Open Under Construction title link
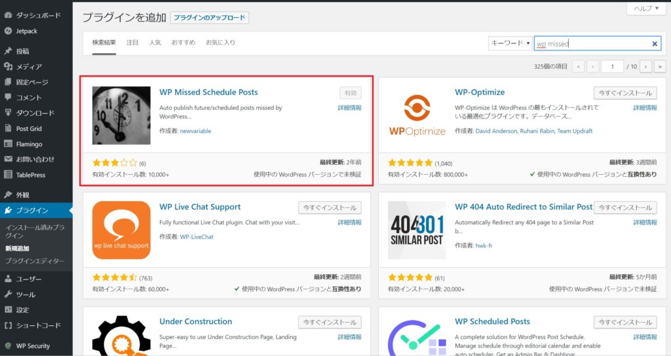Screen dimensions: 671x356 click(195, 321)
